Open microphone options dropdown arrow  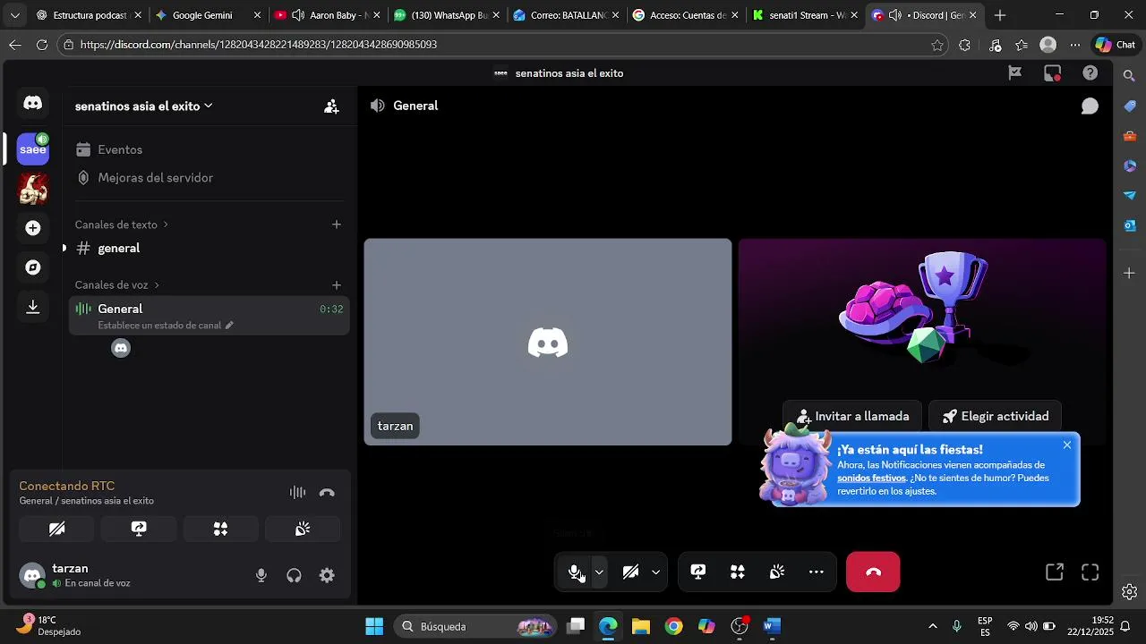[599, 572]
